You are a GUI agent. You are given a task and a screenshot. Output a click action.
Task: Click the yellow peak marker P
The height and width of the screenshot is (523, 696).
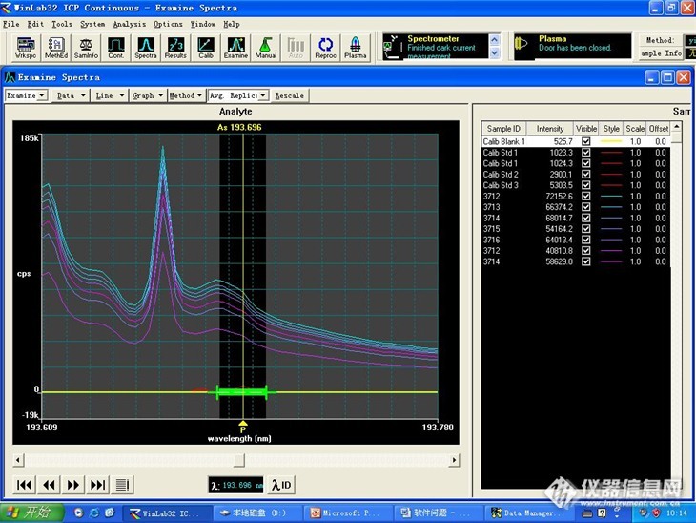[243, 427]
